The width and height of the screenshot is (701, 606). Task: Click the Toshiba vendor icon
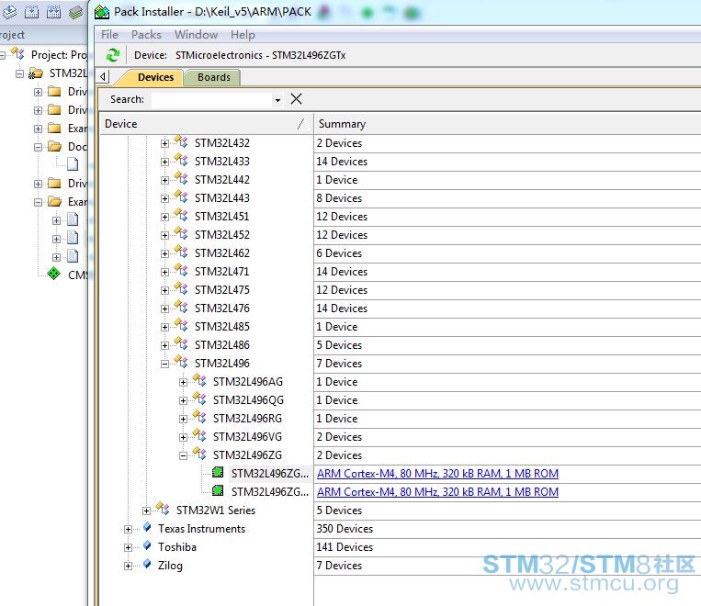pyautogui.click(x=147, y=545)
